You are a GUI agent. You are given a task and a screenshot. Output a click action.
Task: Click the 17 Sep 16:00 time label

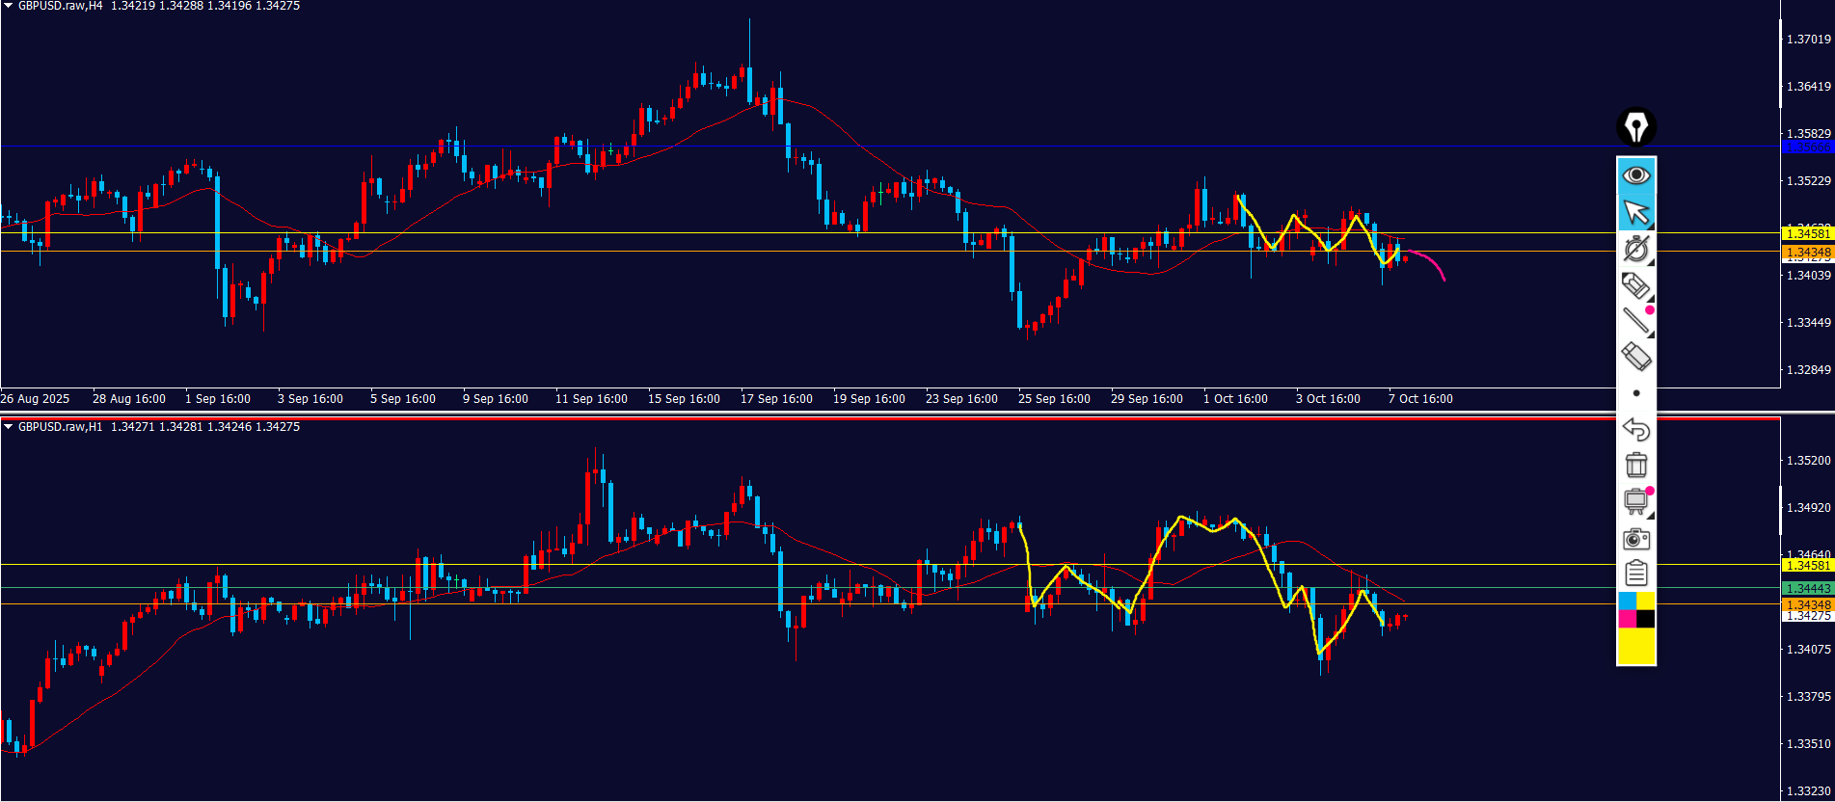pyautogui.click(x=776, y=399)
